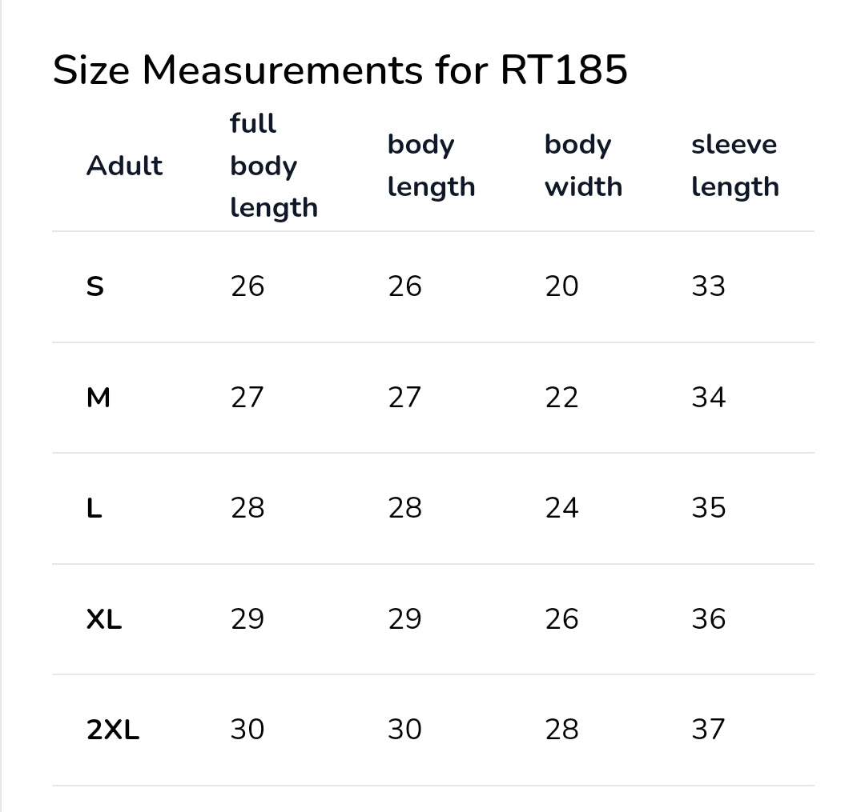Screen dimensions: 865x812
Task: Select the S size row label
Action: coord(95,286)
